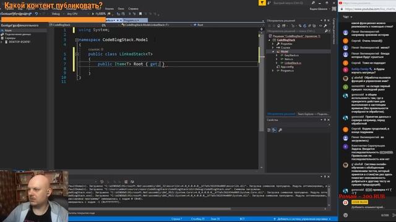Click the clear all icon in Output toolbar

tap(126, 181)
